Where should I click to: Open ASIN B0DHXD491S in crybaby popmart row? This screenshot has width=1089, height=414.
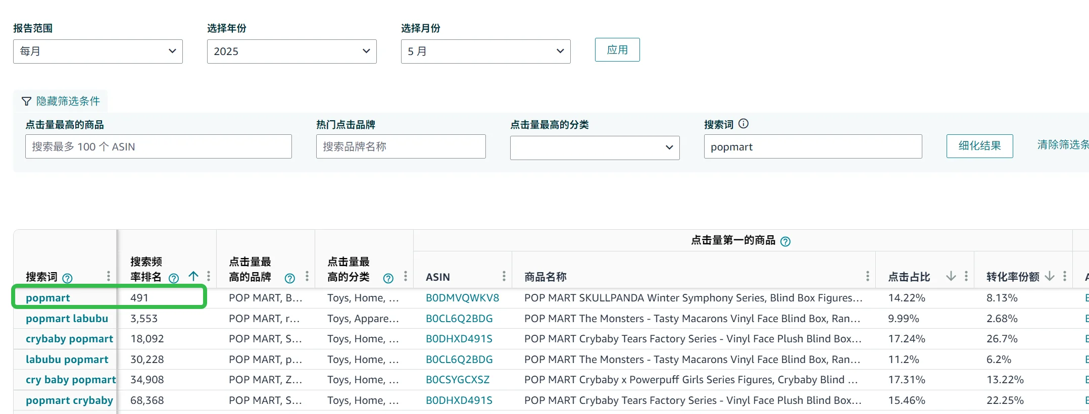tap(459, 339)
